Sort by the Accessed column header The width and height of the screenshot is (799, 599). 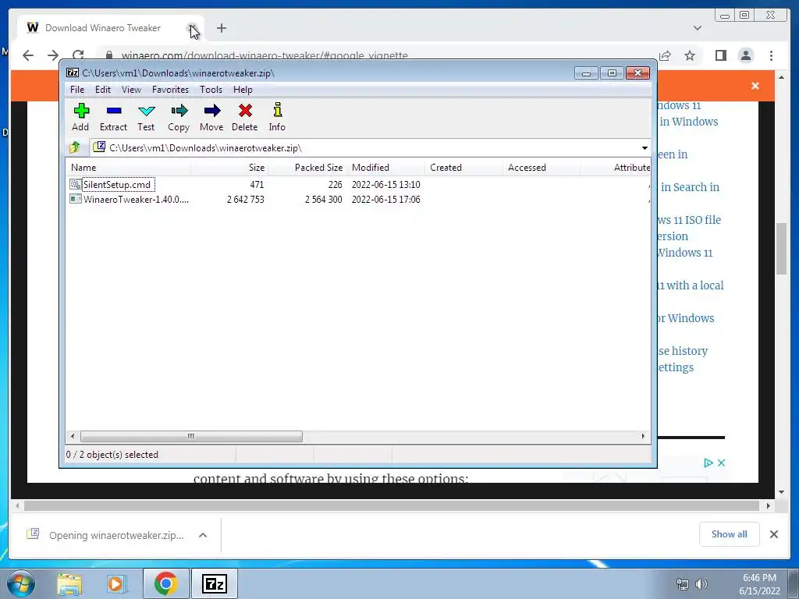[x=542, y=168]
